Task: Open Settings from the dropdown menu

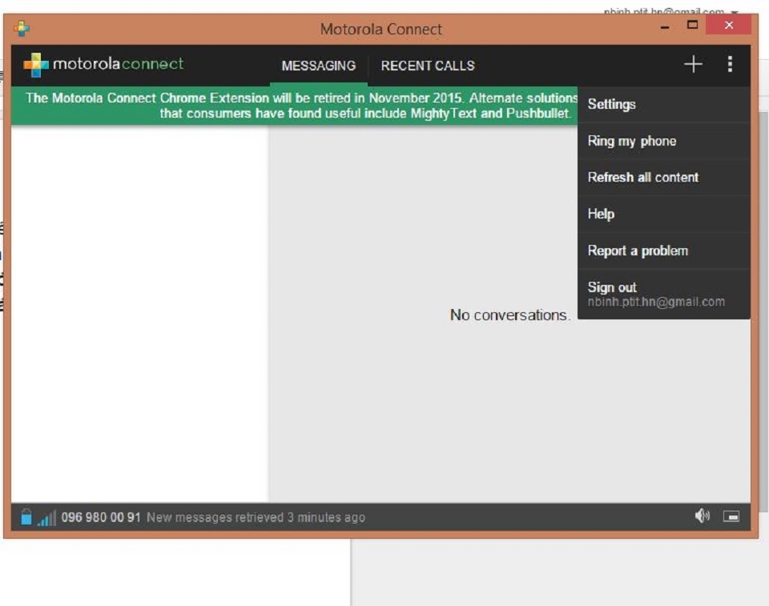Action: click(664, 104)
